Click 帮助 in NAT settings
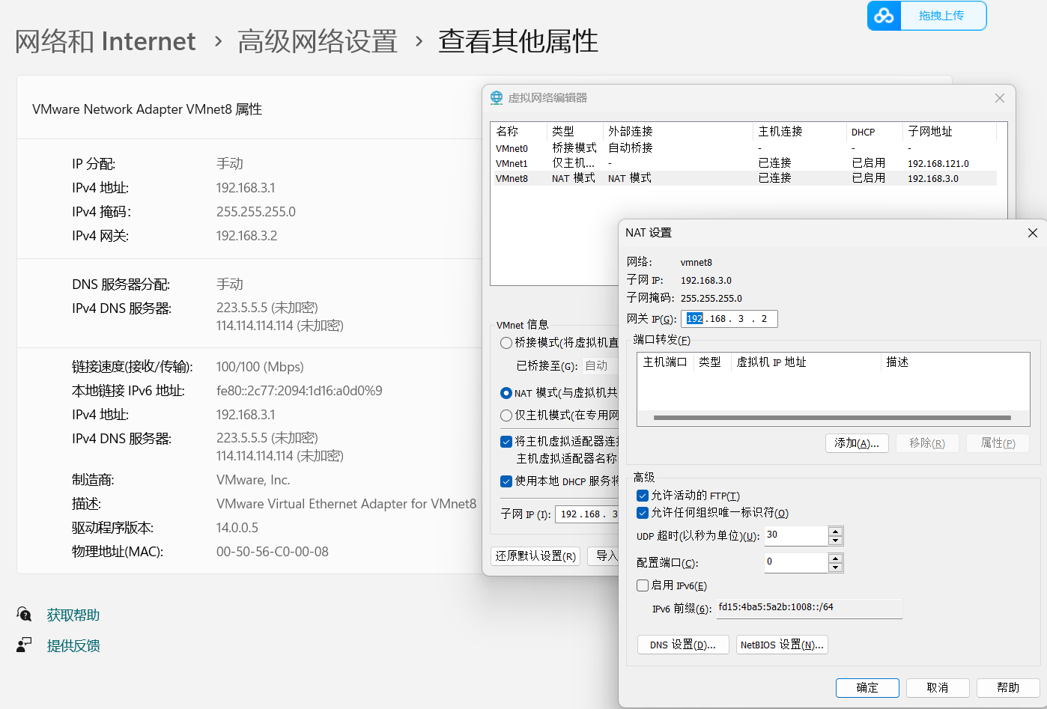This screenshot has height=709, width=1047. [x=1008, y=687]
